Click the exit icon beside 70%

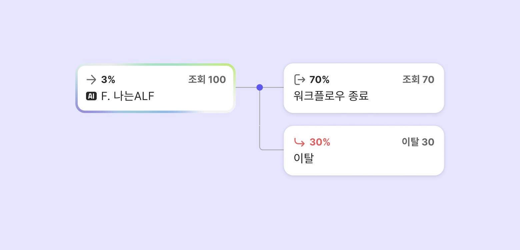(x=300, y=80)
